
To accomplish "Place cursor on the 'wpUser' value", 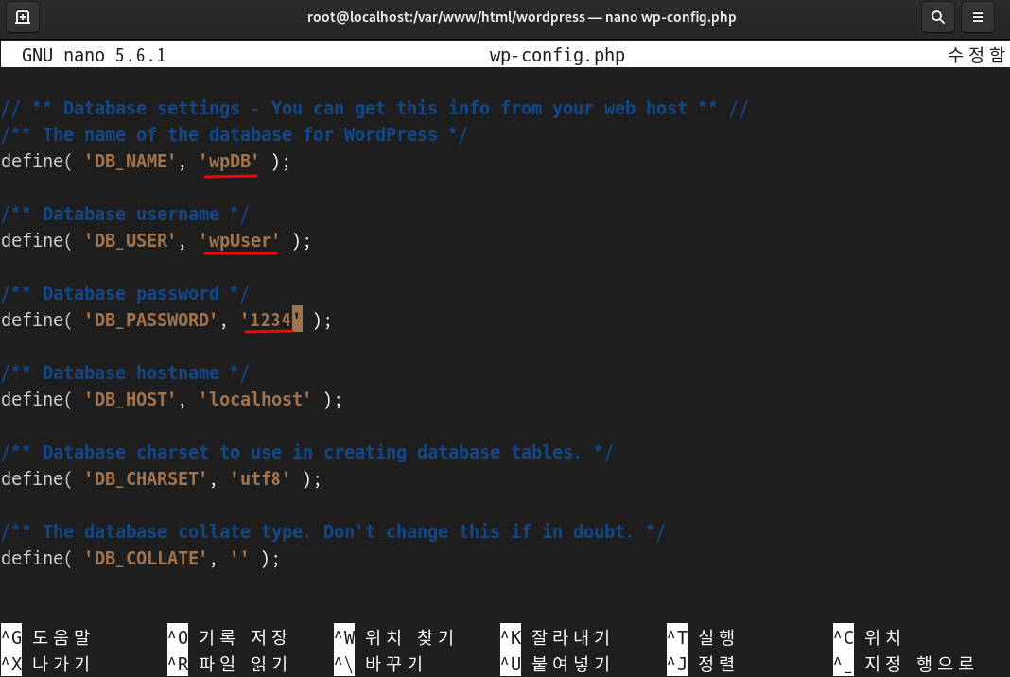I will click(x=239, y=240).
